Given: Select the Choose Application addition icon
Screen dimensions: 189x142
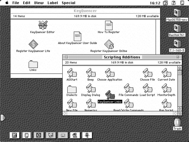Looking at the screenshot, I should 110,73.
